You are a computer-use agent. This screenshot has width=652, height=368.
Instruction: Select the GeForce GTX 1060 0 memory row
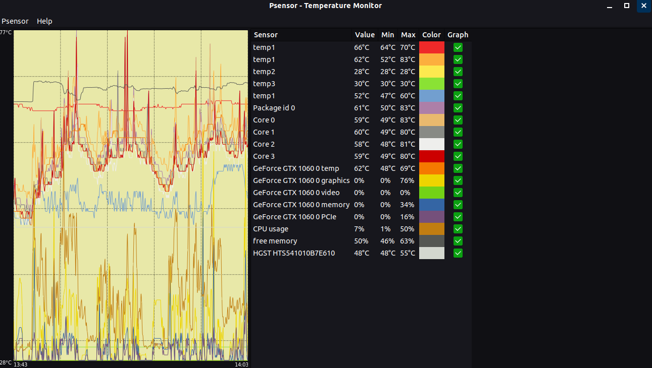click(301, 205)
